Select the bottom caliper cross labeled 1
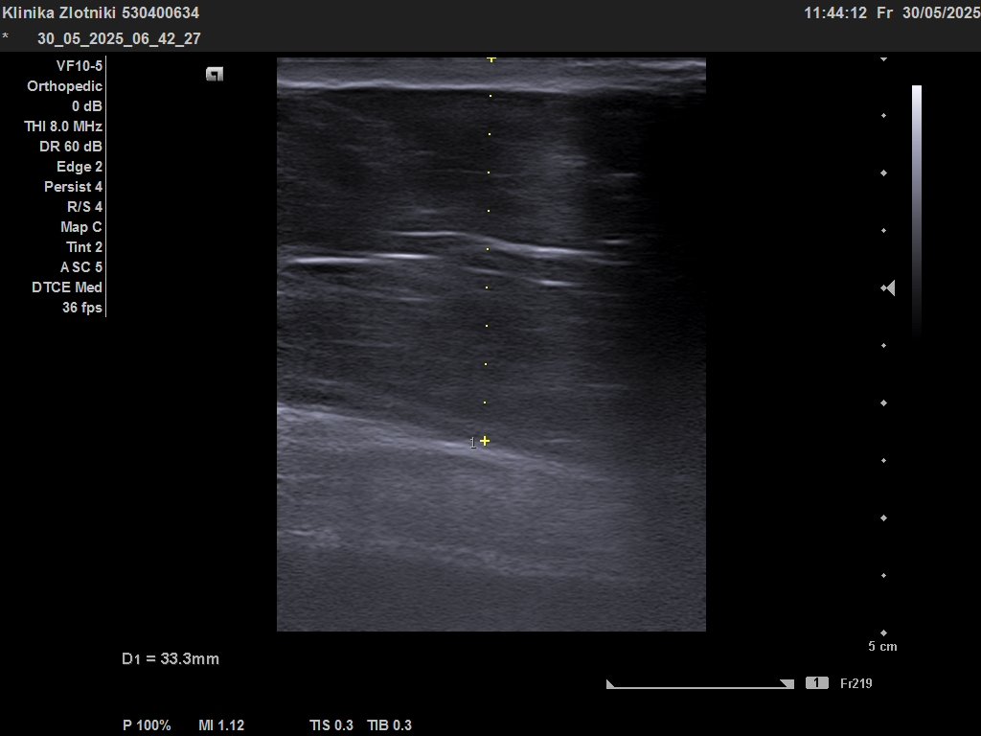 pos(485,441)
